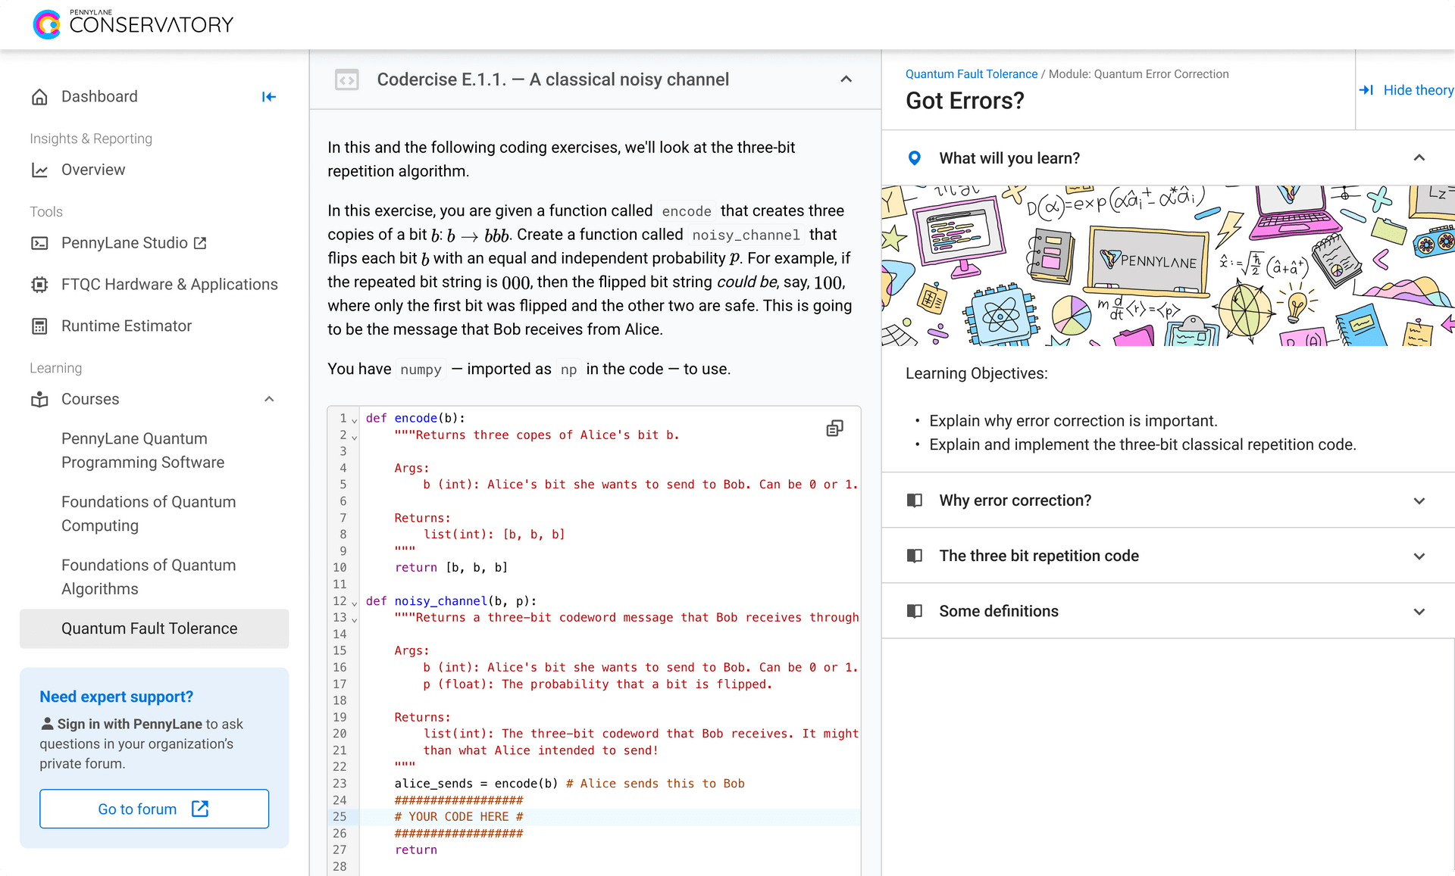Select PennyLane Quantum Programming Software course
The width and height of the screenshot is (1455, 876).
(x=143, y=450)
